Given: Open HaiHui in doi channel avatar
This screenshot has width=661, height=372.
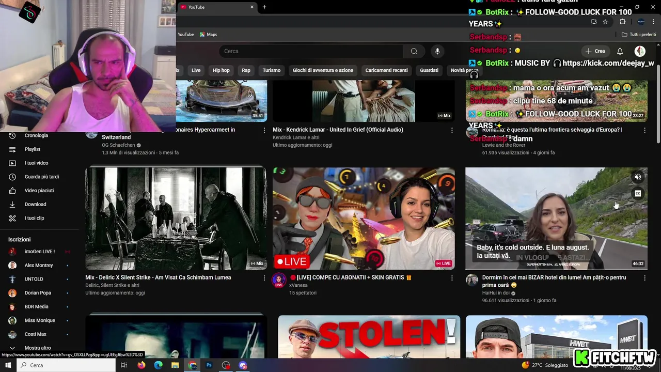Looking at the screenshot, I should tap(472, 280).
